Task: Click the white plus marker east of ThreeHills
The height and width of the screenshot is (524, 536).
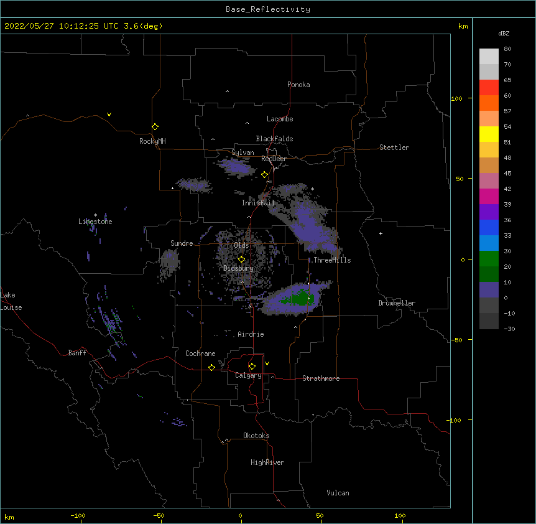Action: pos(381,233)
